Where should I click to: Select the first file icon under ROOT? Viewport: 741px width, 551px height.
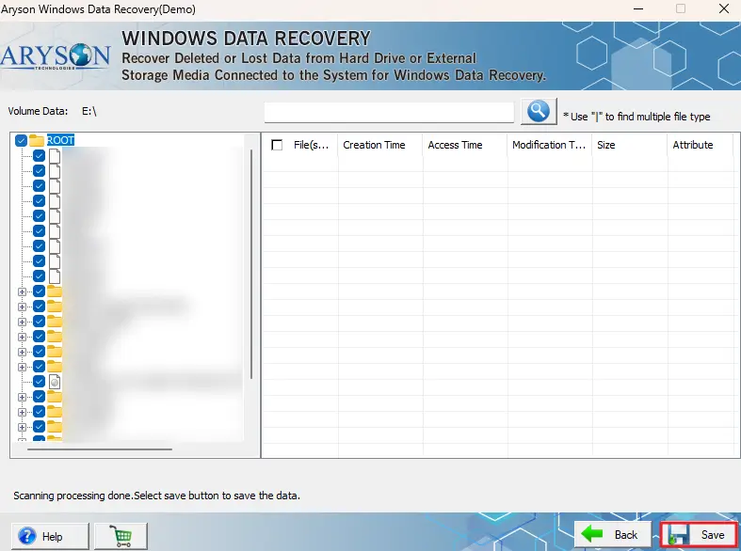pyautogui.click(x=55, y=155)
